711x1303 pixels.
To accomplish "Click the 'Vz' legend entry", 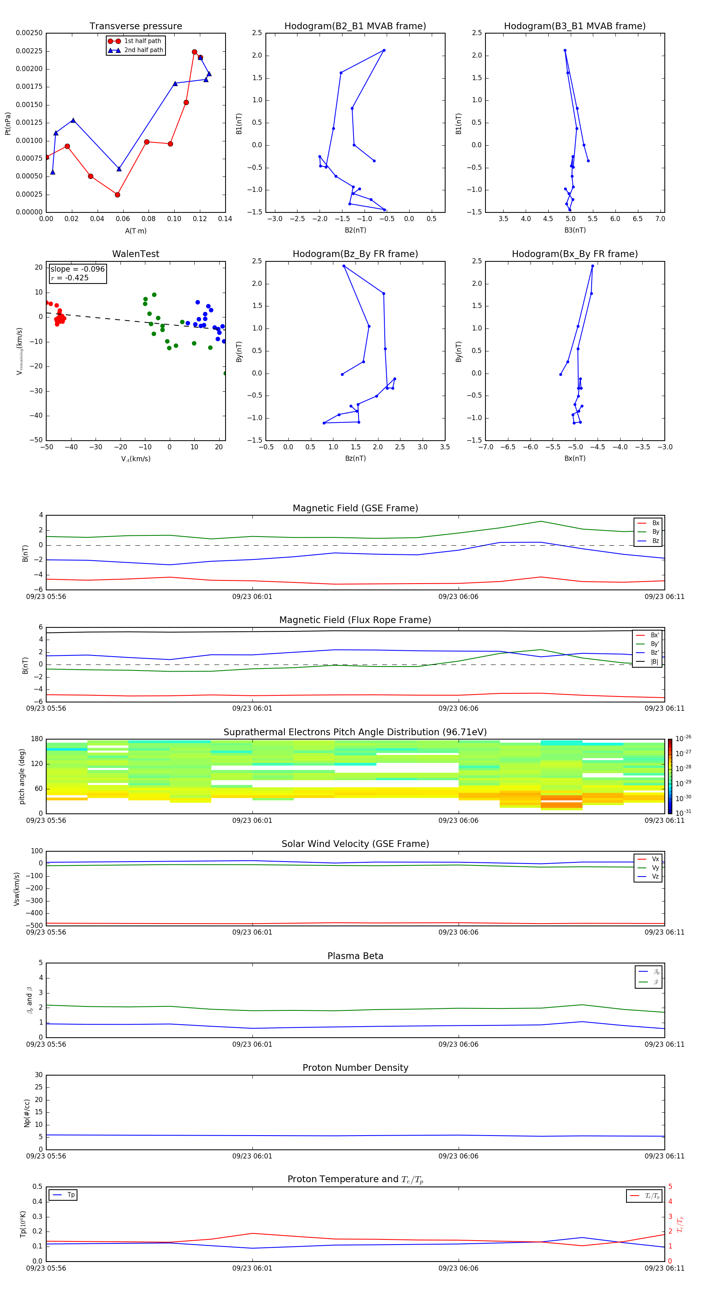I will click(648, 876).
